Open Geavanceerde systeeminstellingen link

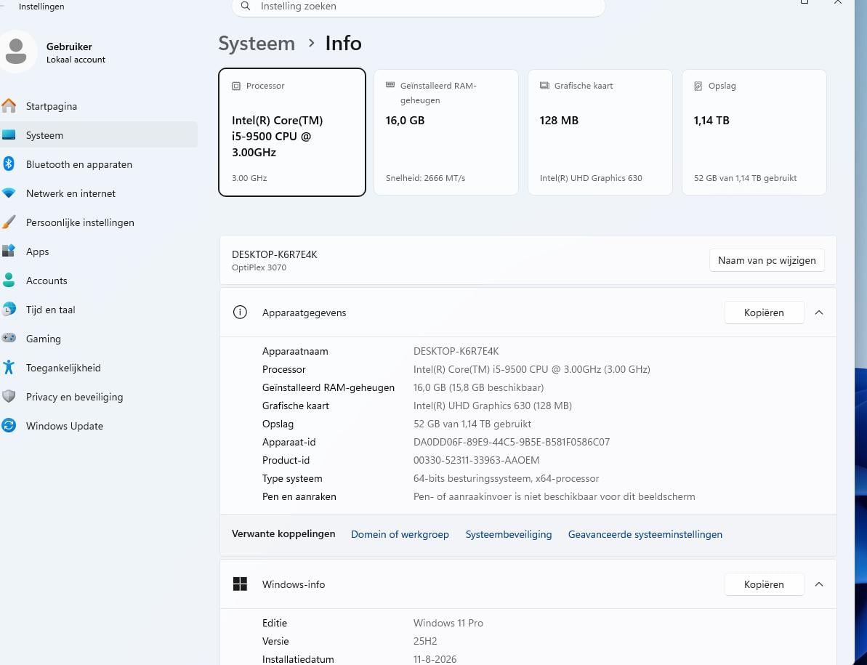[645, 534]
